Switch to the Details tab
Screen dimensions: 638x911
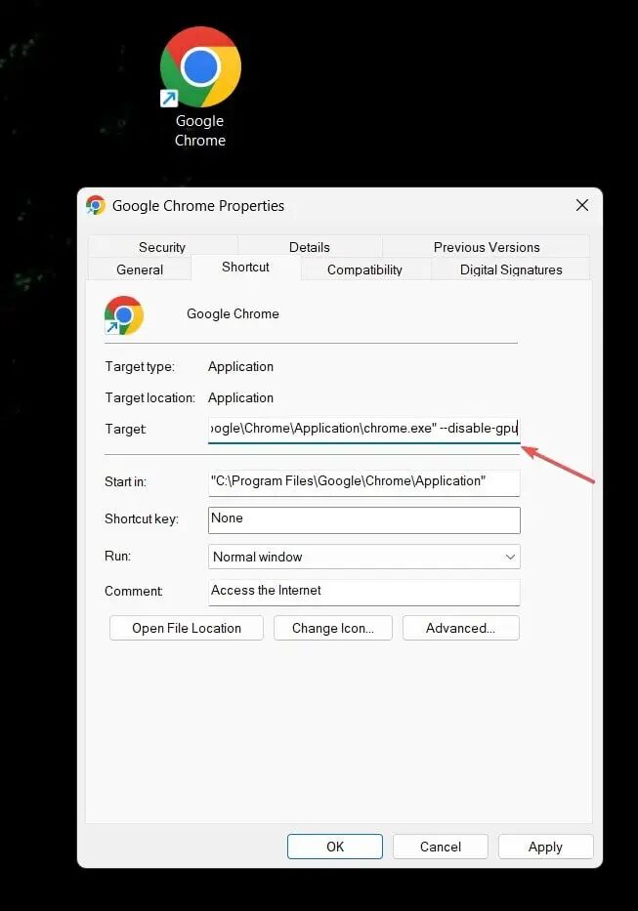click(310, 247)
